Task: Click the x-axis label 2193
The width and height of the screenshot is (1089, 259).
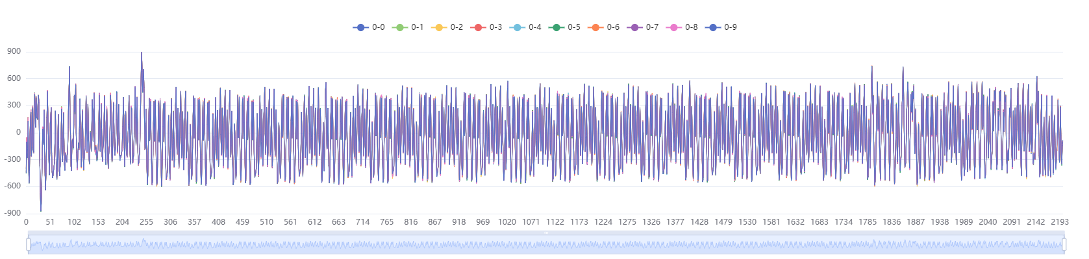Action: (1059, 222)
